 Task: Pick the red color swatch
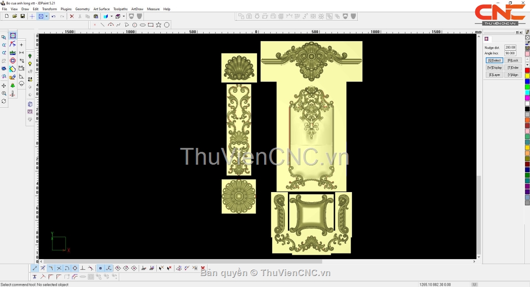pyautogui.click(x=527, y=71)
